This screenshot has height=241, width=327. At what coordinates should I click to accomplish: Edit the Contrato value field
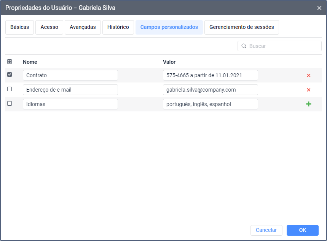tap(210, 75)
